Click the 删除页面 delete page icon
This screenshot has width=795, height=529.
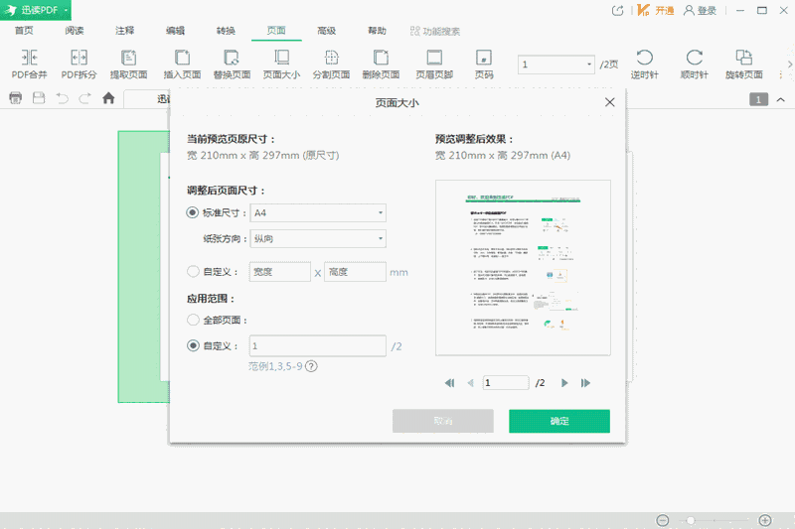(381, 59)
